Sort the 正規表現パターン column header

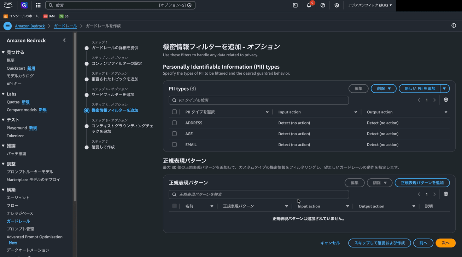tap(286, 206)
